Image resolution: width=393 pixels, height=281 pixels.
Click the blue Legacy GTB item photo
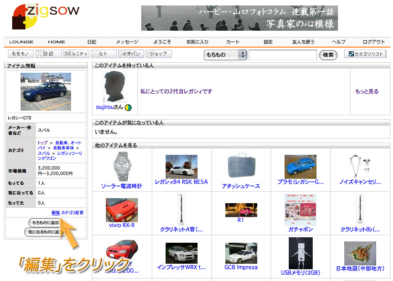pyautogui.click(x=46, y=92)
